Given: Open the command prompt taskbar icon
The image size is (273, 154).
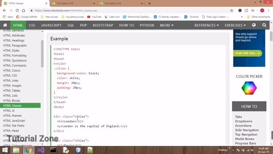Looking at the screenshot, I should point(53,150).
